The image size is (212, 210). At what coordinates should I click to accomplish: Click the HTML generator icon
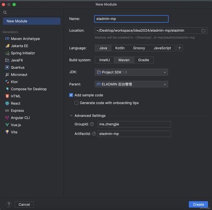(x=7, y=96)
